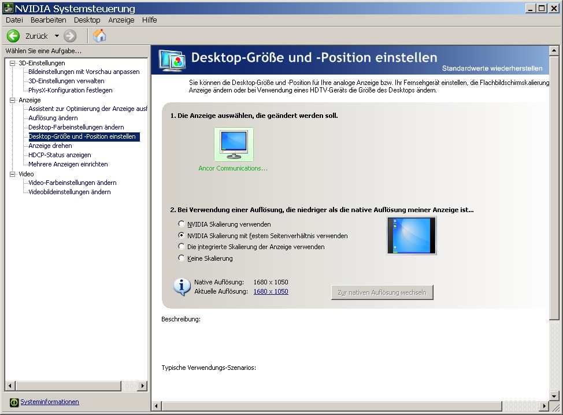Viewport: 563px width, 415px height.
Task: Click the main vertical scrollbar thumb
Action: point(554,187)
